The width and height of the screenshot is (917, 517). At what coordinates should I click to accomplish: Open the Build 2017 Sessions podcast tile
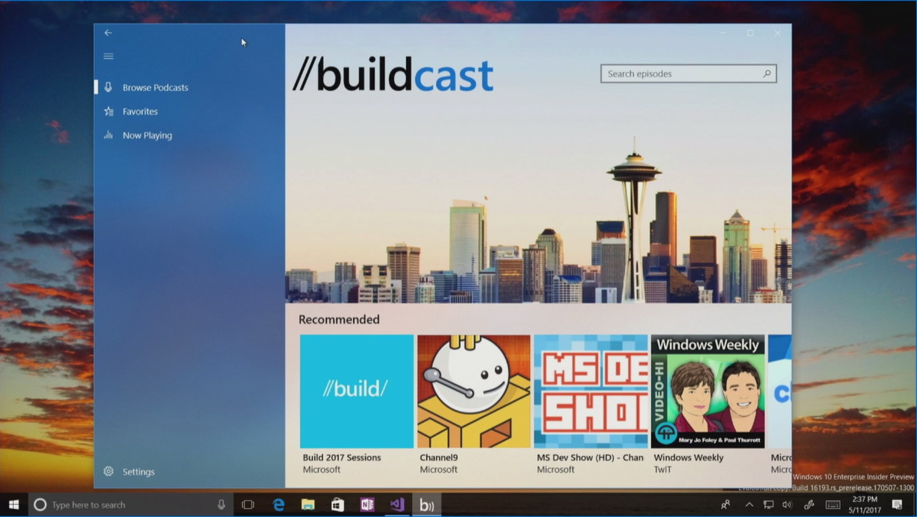(357, 391)
